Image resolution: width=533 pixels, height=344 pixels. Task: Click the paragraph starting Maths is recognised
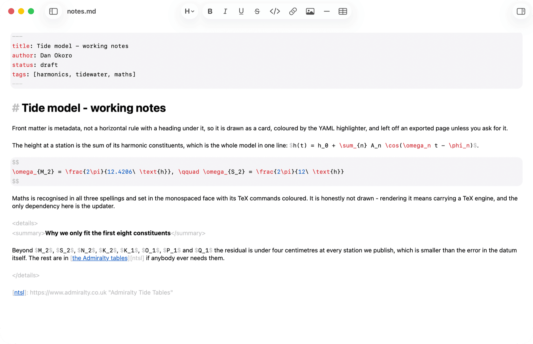[x=265, y=202]
